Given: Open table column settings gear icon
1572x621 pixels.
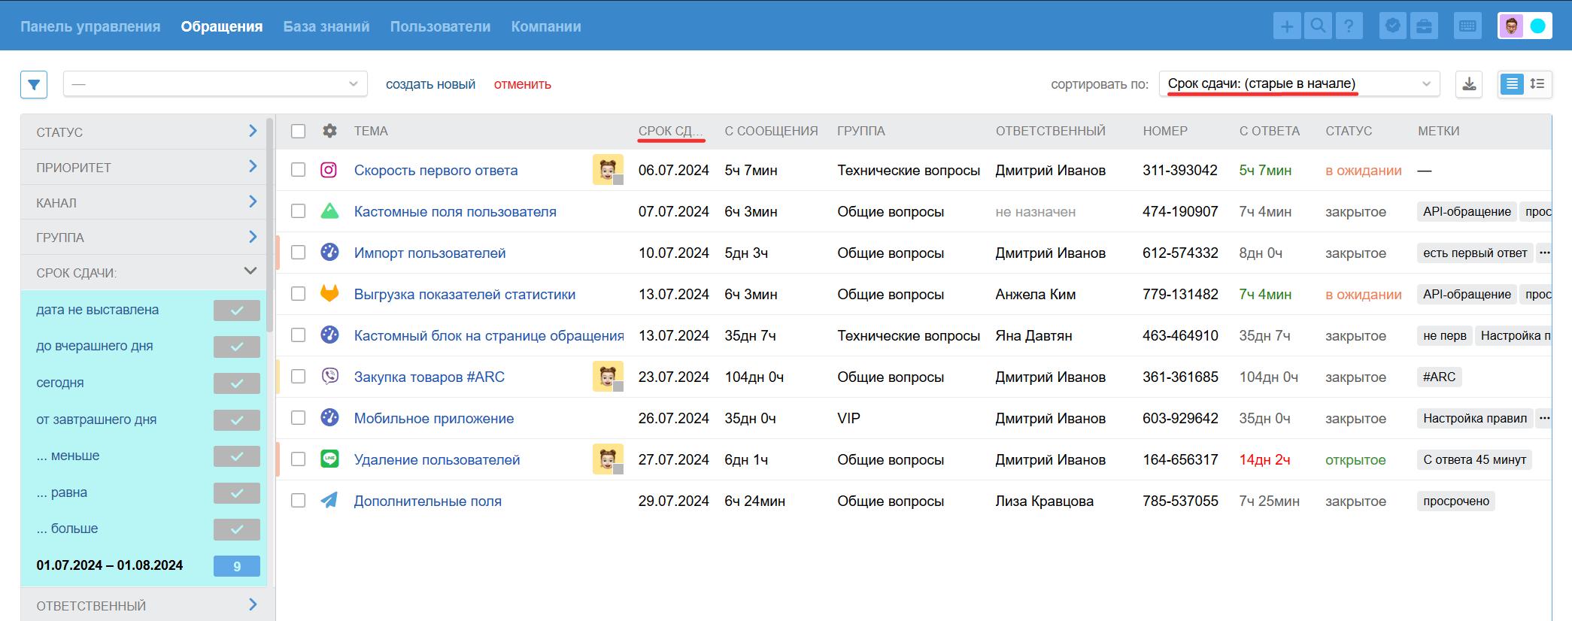Looking at the screenshot, I should [329, 131].
